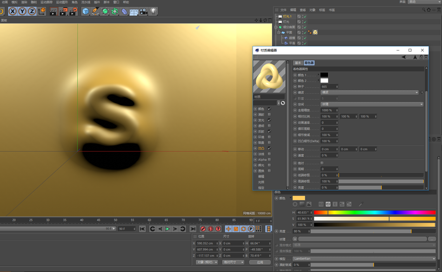Image resolution: width=442 pixels, height=272 pixels.
Task: Open the Lambertian model dropdown
Action: click(x=364, y=259)
